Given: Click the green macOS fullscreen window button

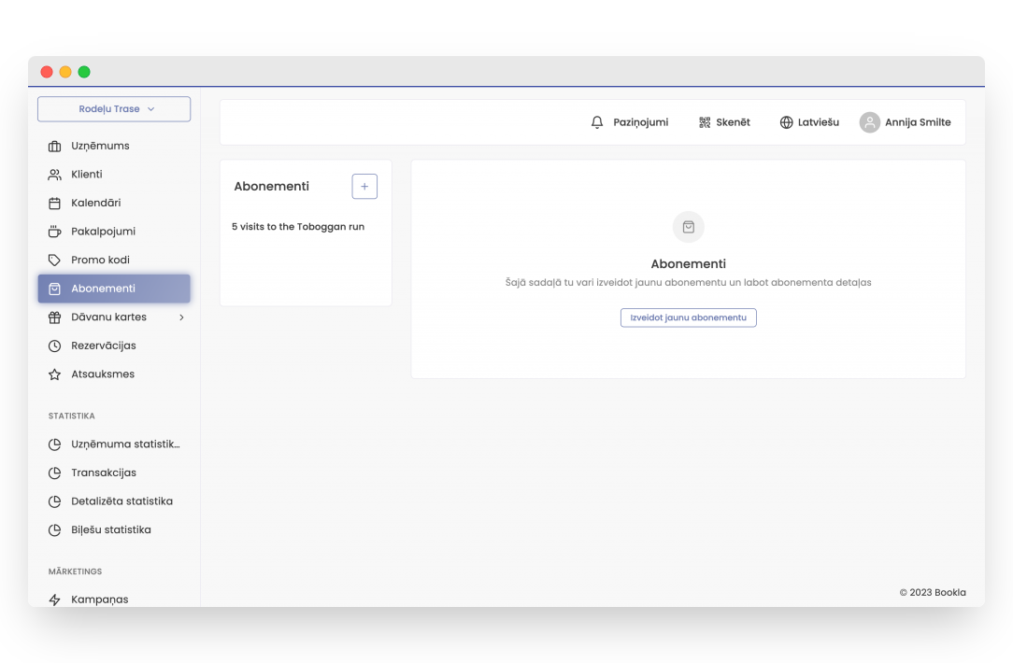Looking at the screenshot, I should (84, 72).
